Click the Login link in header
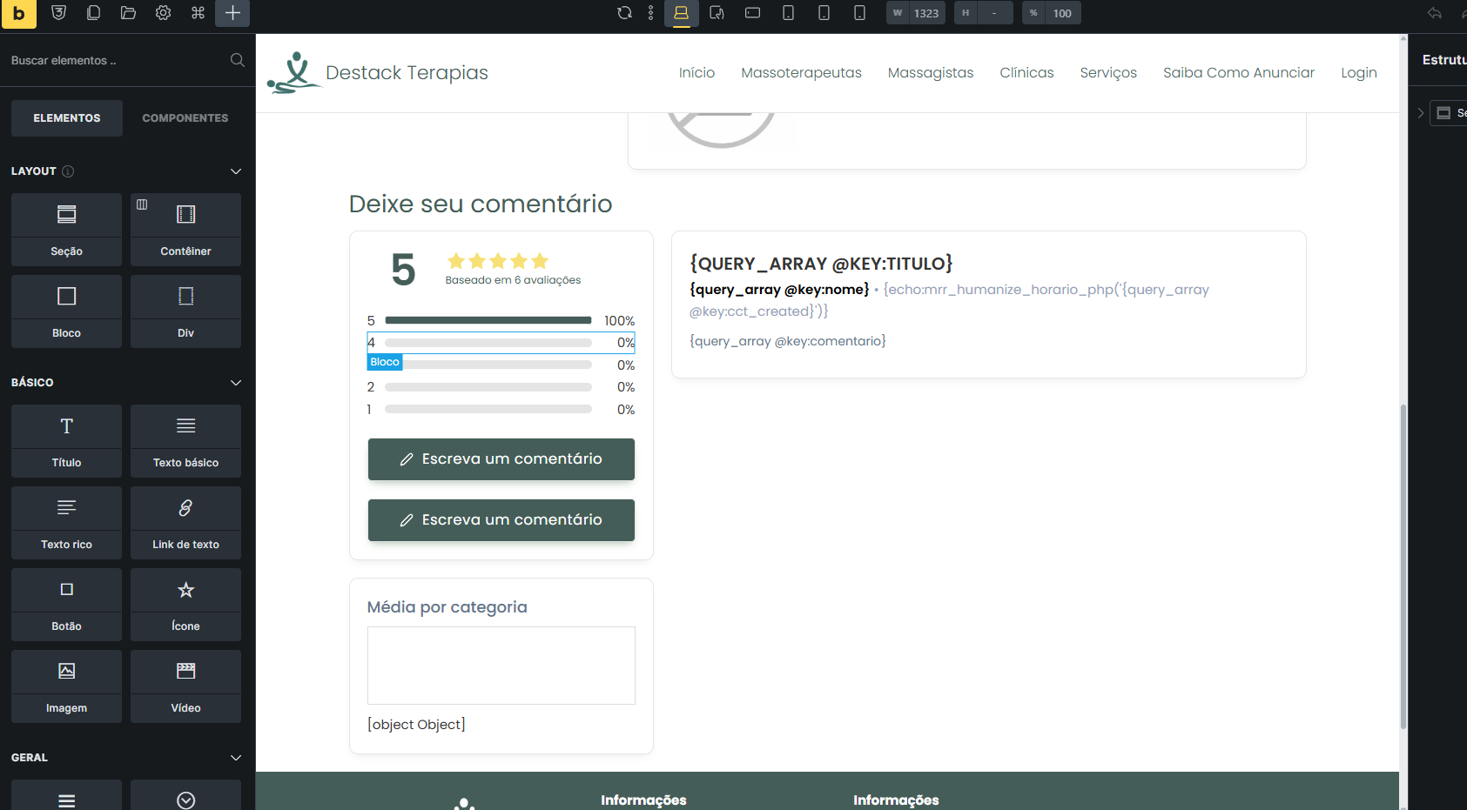The width and height of the screenshot is (1467, 810). coord(1358,73)
